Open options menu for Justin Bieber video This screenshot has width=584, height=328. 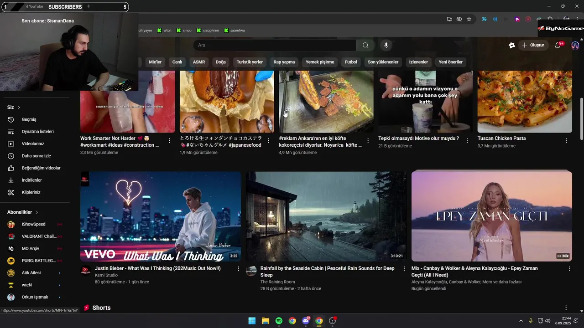coord(238,269)
